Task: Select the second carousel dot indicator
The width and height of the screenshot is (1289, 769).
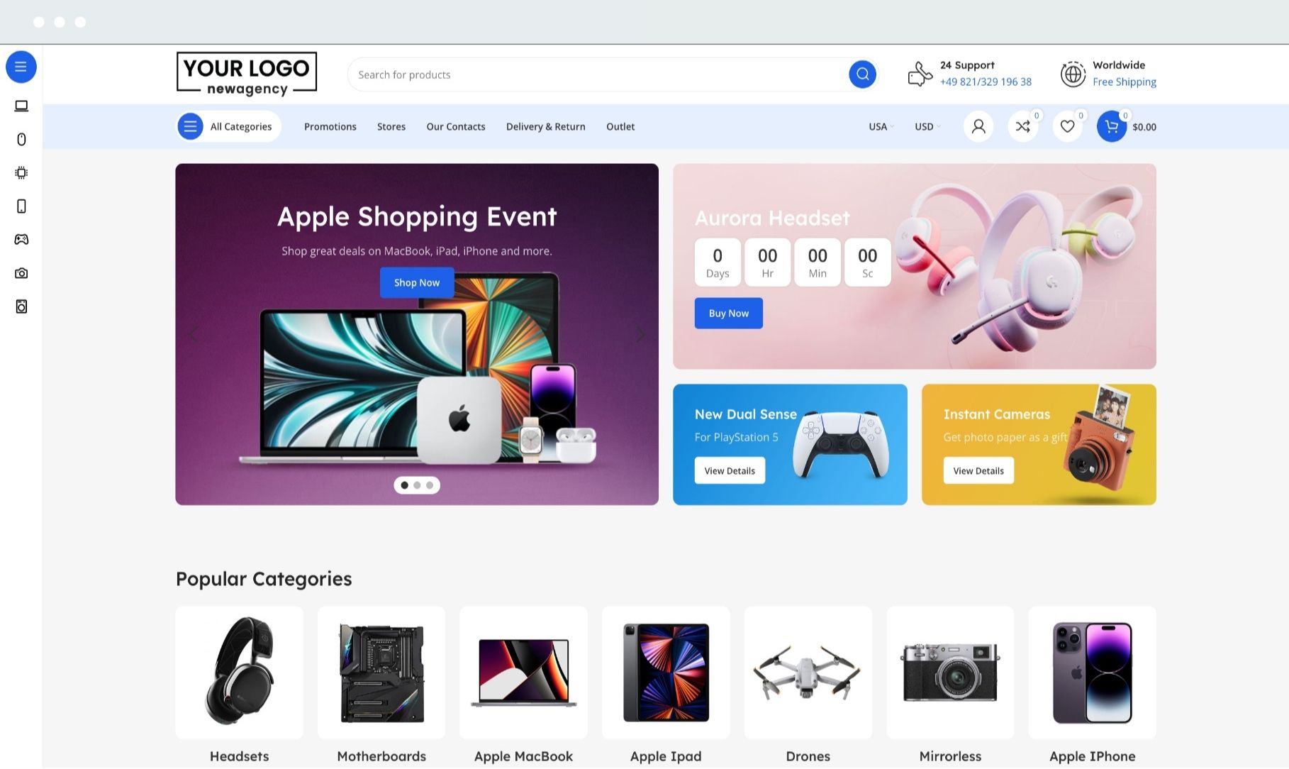Action: 417,485
